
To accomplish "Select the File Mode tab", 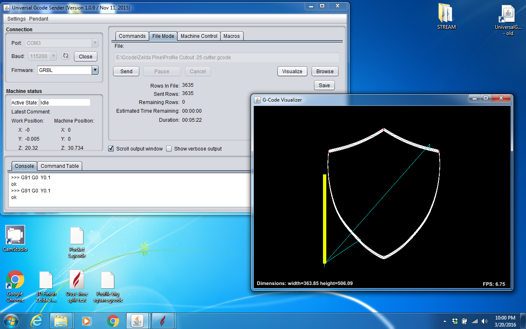I will 163,36.
